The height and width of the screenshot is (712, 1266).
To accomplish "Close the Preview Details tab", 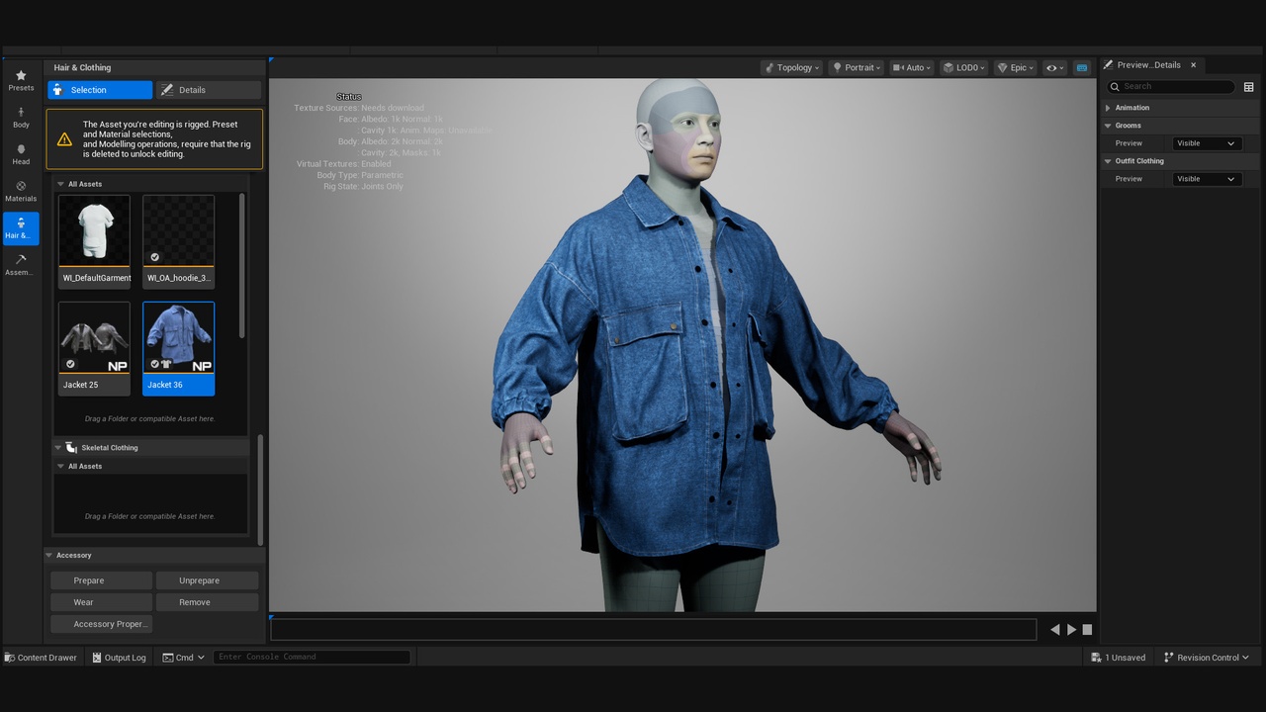I will pos(1193,65).
